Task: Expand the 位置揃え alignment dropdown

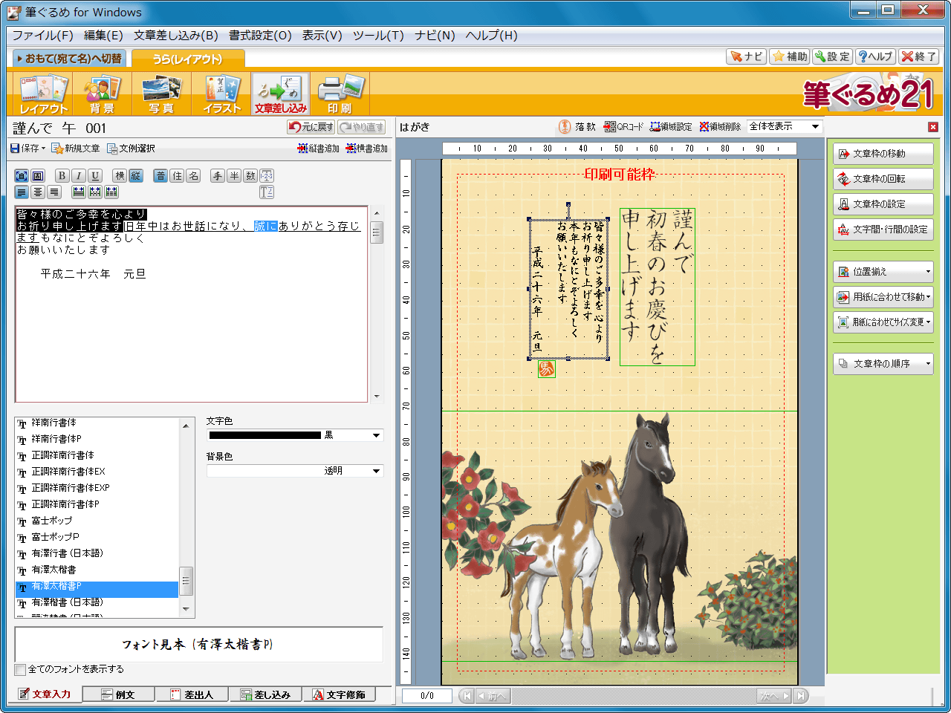Action: tap(883, 272)
